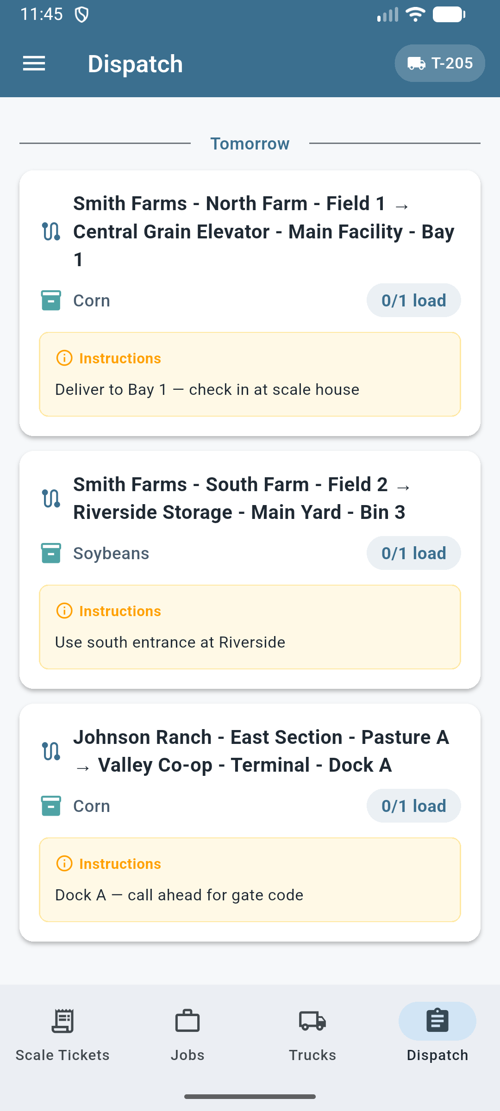Tap the Tomorrow date section header
Viewport: 500px width, 1111px height.
click(250, 144)
